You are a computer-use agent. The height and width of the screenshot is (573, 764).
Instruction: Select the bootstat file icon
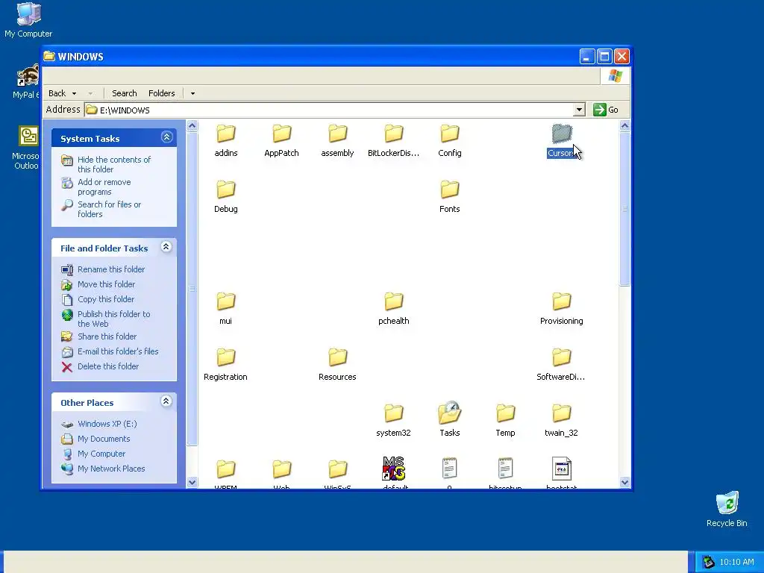click(561, 469)
